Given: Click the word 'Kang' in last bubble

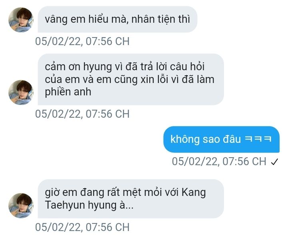Looking at the screenshot, I should pos(194,193).
